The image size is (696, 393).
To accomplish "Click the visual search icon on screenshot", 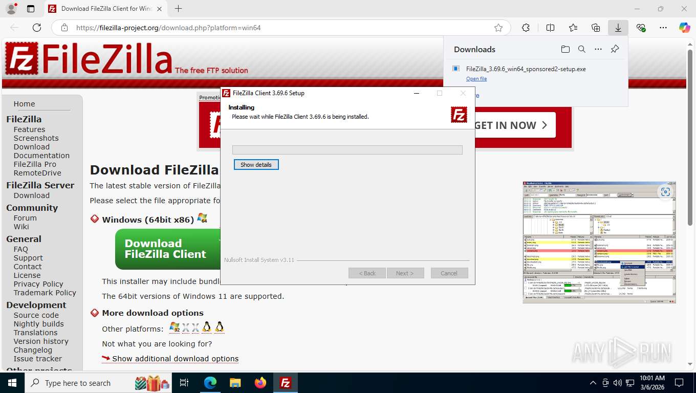I will pyautogui.click(x=665, y=192).
